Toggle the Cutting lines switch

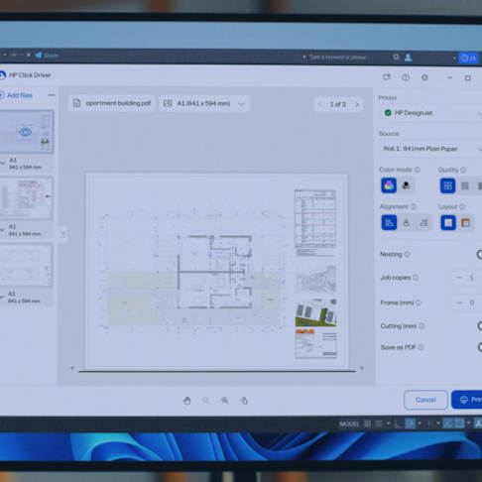pos(479,326)
